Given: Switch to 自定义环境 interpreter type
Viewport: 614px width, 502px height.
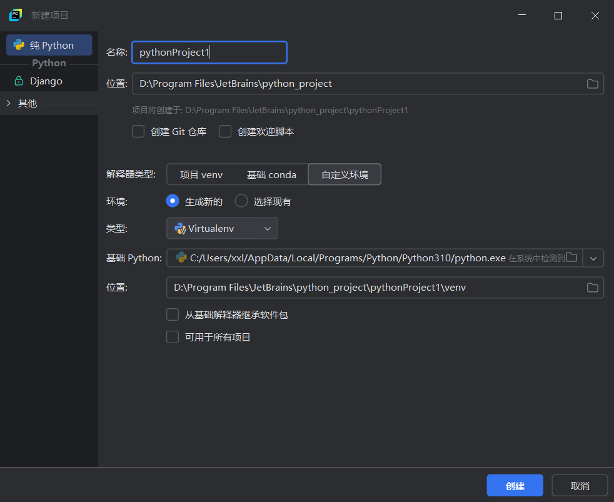Looking at the screenshot, I should coord(345,174).
